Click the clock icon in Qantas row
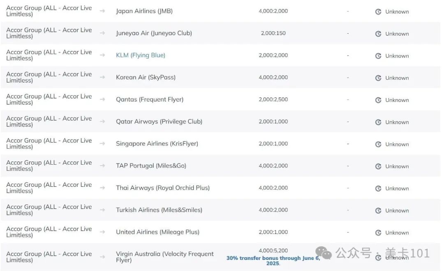Screen dimensions: 444x271 pyautogui.click(x=378, y=100)
